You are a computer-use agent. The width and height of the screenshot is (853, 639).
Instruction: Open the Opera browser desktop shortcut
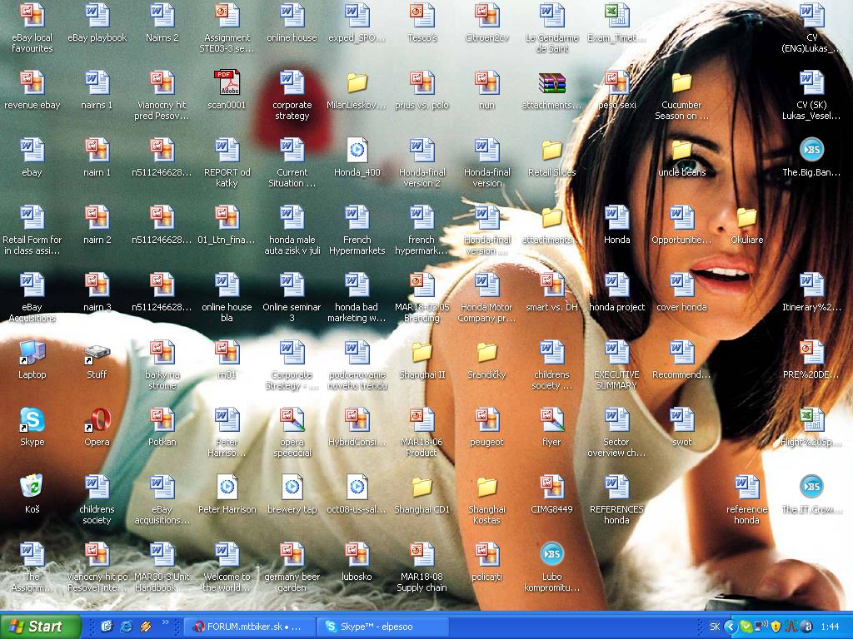coord(97,420)
